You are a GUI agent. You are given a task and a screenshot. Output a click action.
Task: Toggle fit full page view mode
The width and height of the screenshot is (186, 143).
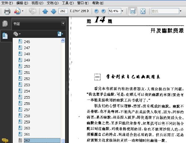(x=143, y=11)
